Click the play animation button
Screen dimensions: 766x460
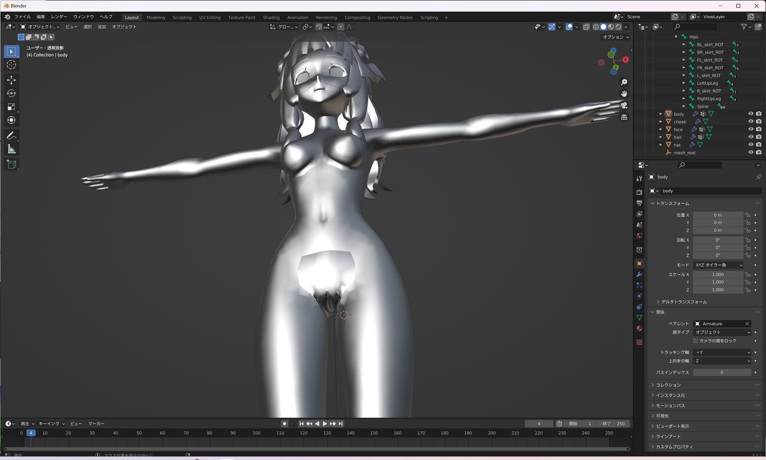(325, 424)
